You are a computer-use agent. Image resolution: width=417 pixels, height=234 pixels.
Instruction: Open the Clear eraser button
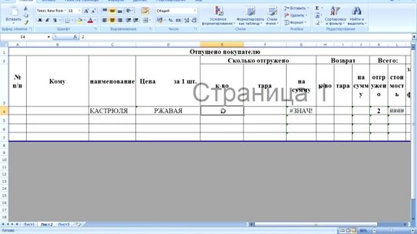click(317, 23)
